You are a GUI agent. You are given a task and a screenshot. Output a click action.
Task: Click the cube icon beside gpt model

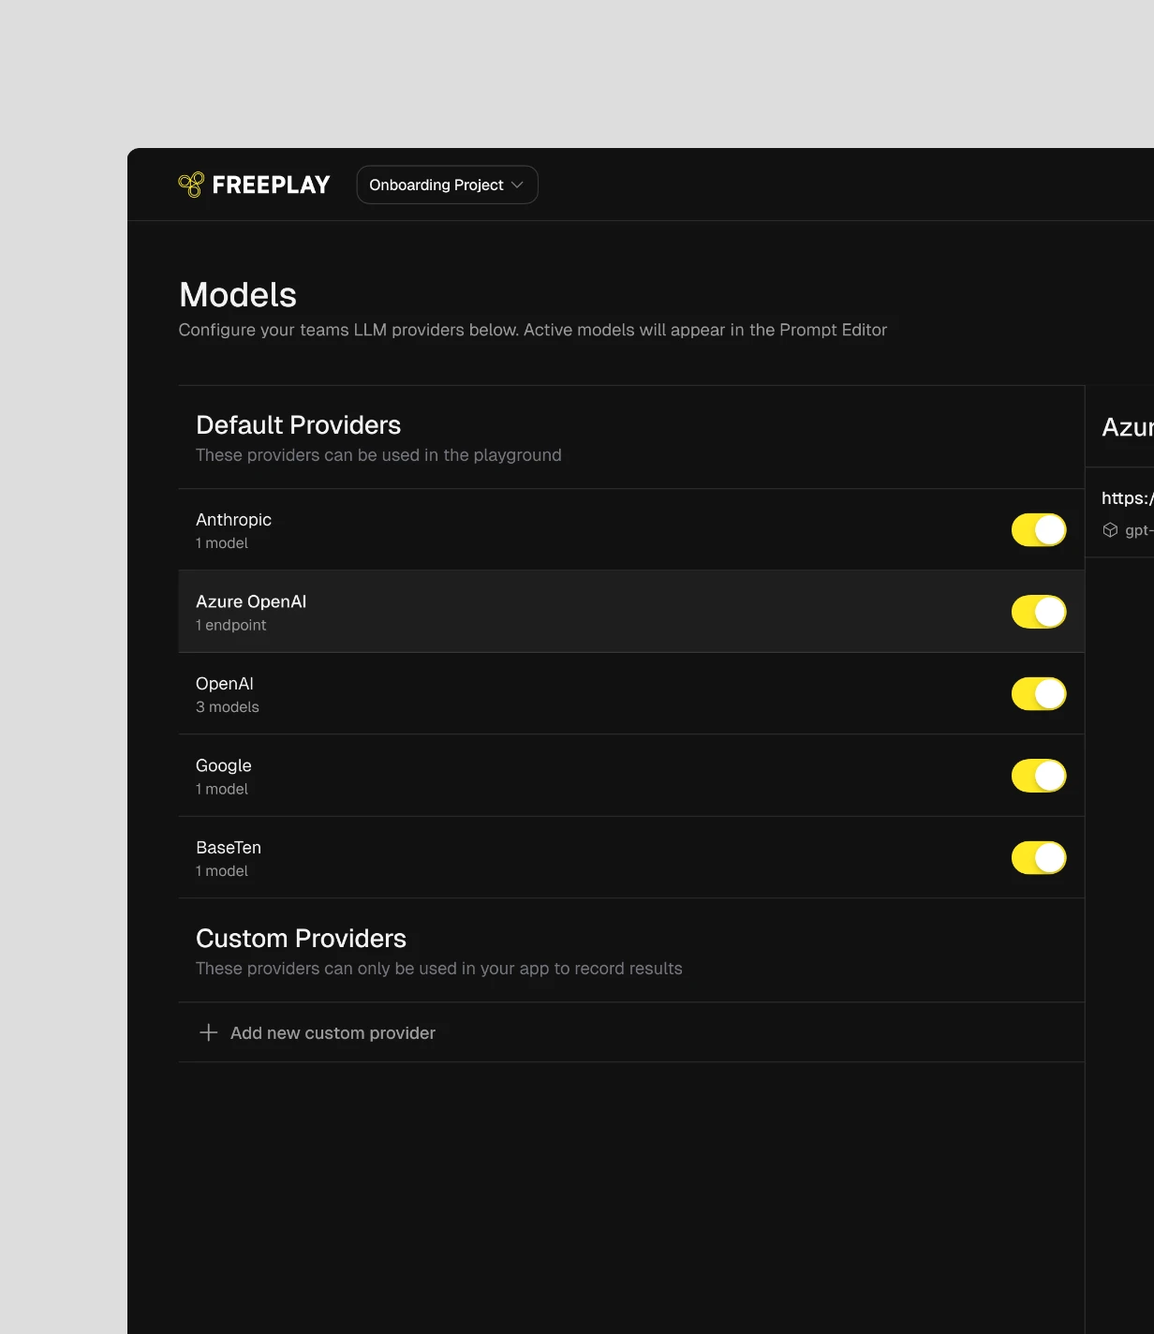coord(1110,530)
